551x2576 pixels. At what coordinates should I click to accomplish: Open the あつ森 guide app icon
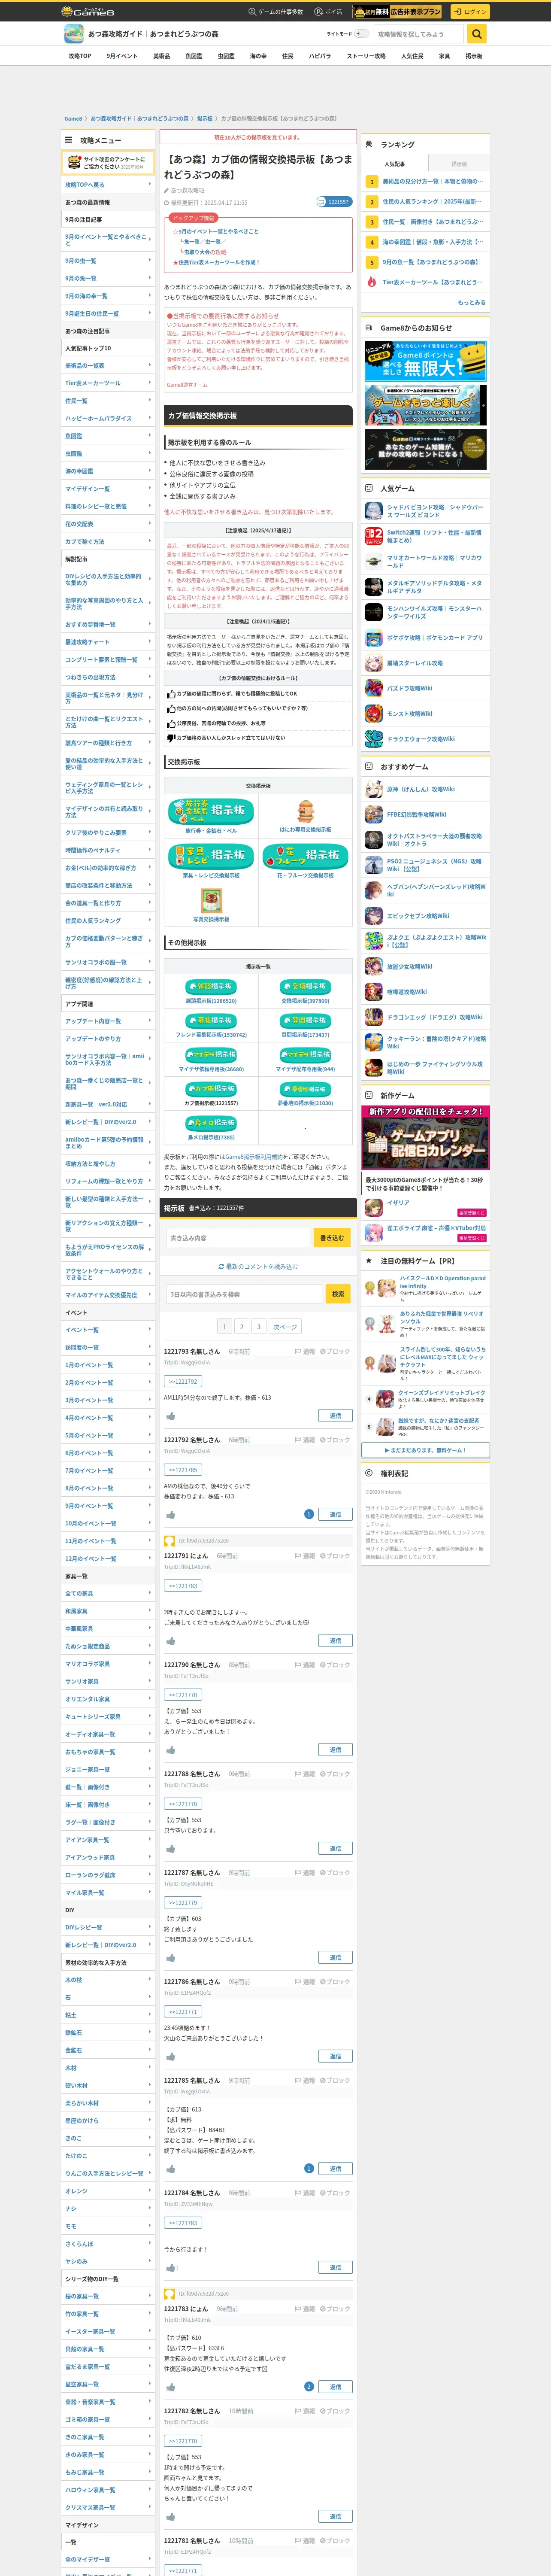73,34
